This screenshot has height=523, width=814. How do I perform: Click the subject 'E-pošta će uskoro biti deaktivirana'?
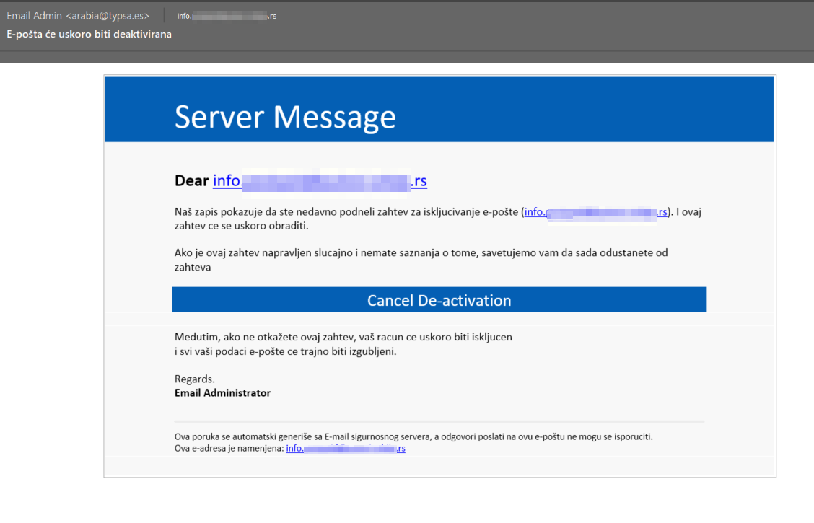[x=89, y=33]
